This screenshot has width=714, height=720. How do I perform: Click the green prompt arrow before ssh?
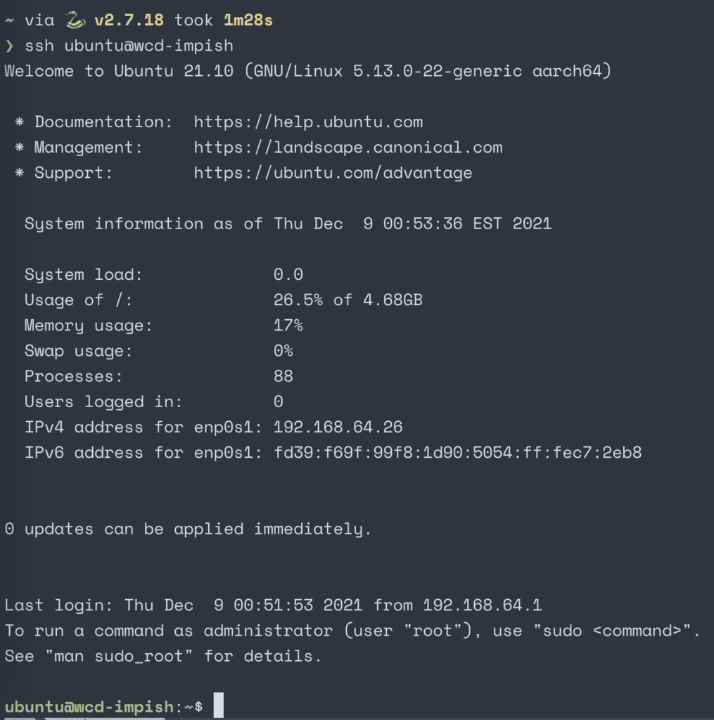[10, 46]
